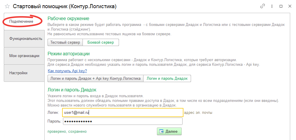The image size is (296, 140).
Task: Select the Боевой сервер mode
Action: pyautogui.click(x=101, y=42)
